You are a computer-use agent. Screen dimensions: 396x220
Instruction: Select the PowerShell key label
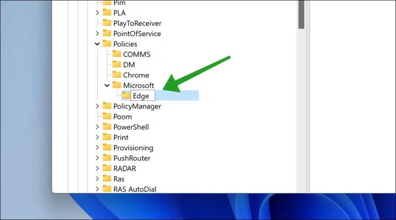pos(131,127)
